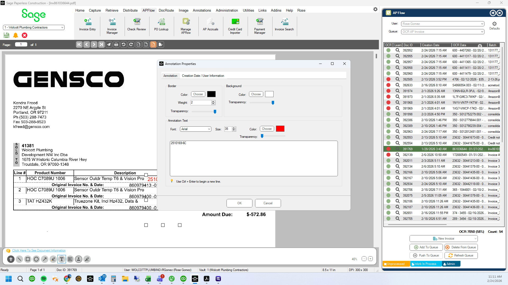Open Manage APFlow
Image resolution: width=508 pixels, height=285 pixels.
[186, 26]
